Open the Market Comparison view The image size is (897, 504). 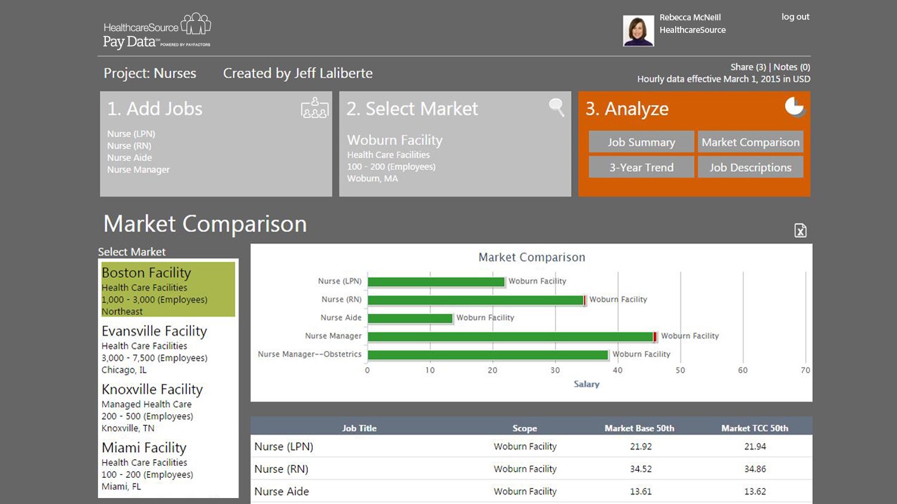pos(750,142)
